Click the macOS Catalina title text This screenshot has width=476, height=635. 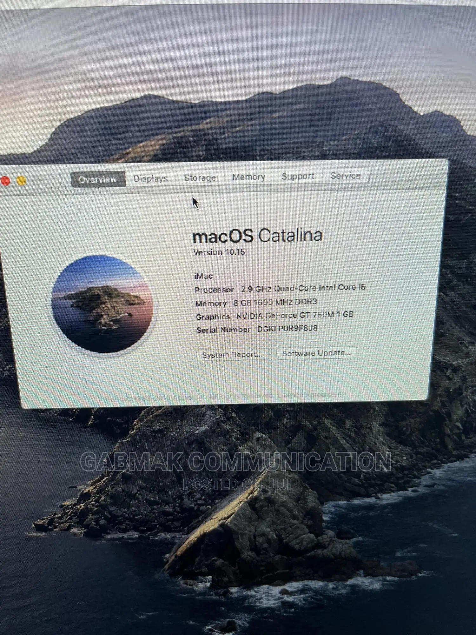click(x=257, y=236)
